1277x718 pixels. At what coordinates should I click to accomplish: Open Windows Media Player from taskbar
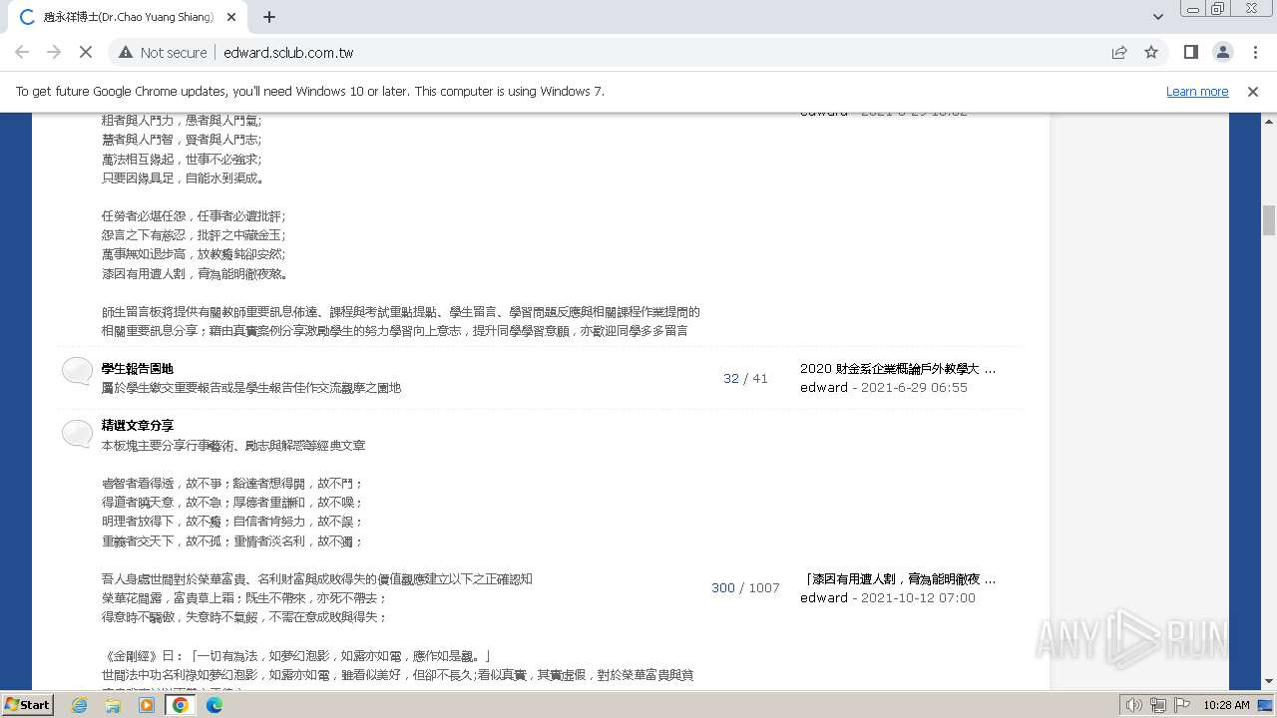tap(147, 704)
